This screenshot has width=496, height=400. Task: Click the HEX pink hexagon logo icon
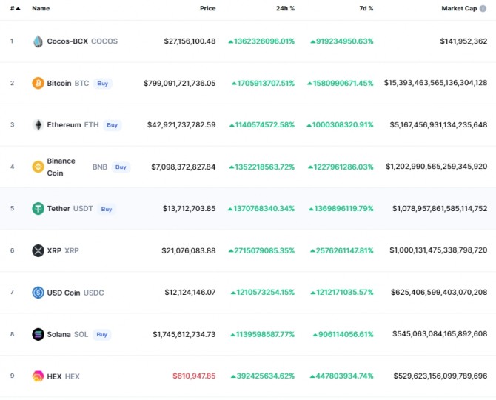click(x=38, y=376)
